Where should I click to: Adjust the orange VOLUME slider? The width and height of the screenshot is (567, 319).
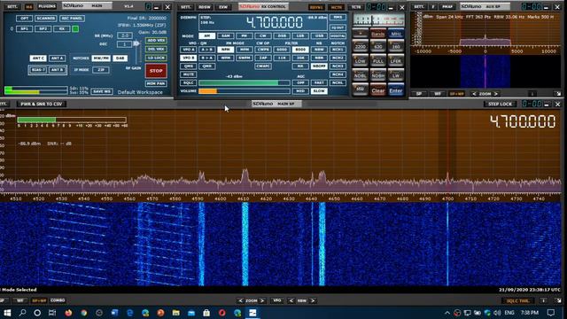coord(245,91)
